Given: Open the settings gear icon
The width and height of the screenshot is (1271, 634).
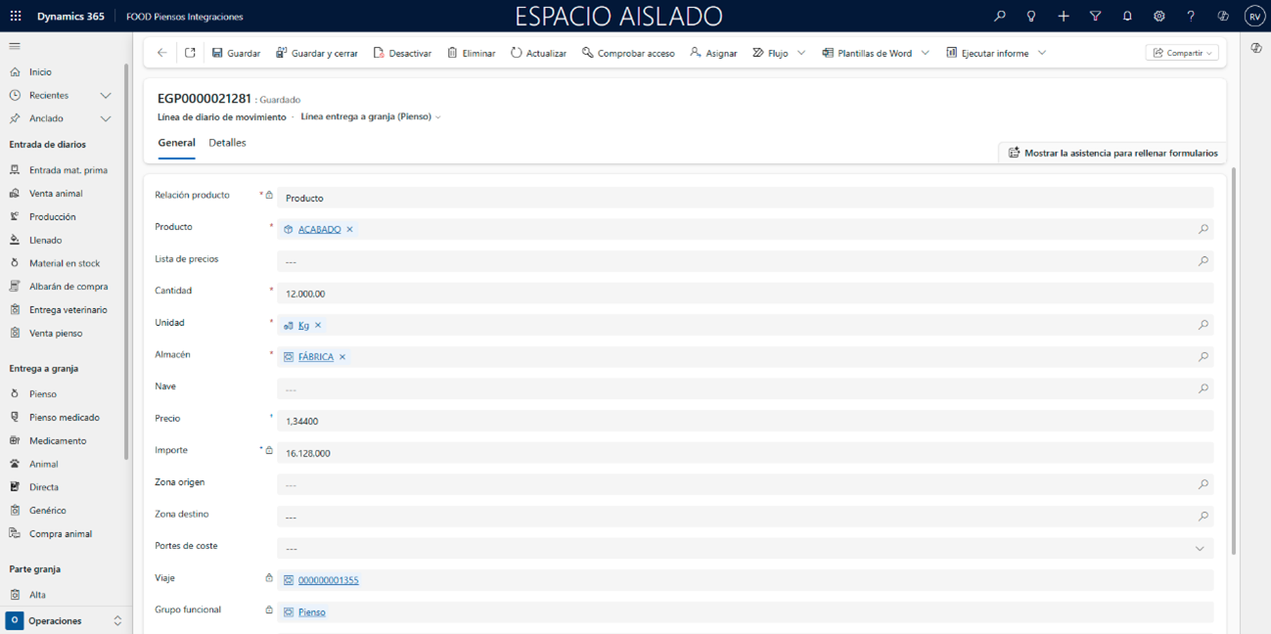Looking at the screenshot, I should (1158, 17).
